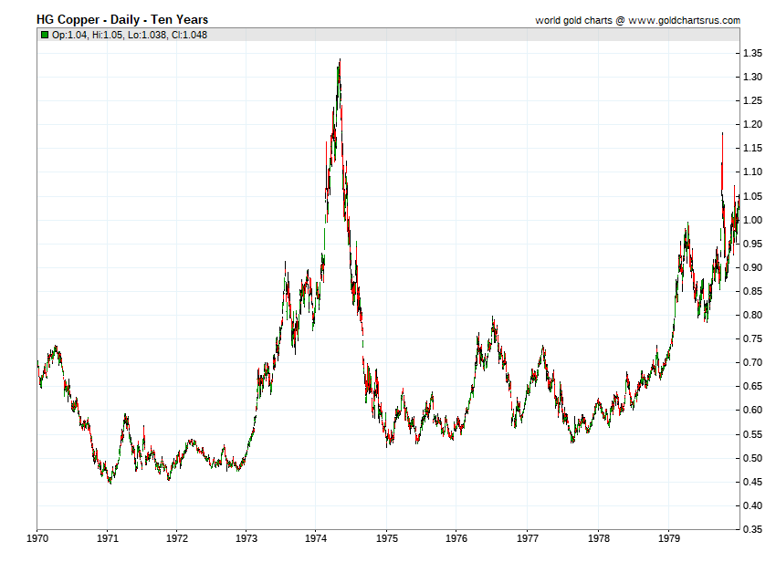The image size is (776, 562).
Task: Click the 1978 x-axis label
Action: 598,539
